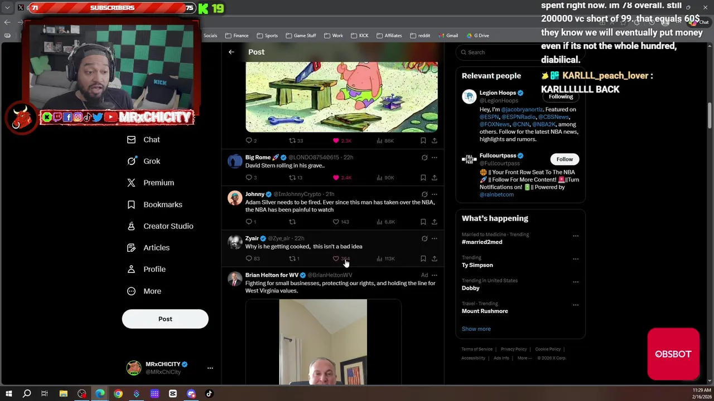Open options for Mount Rushmore trend
The height and width of the screenshot is (401, 714).
point(576,305)
